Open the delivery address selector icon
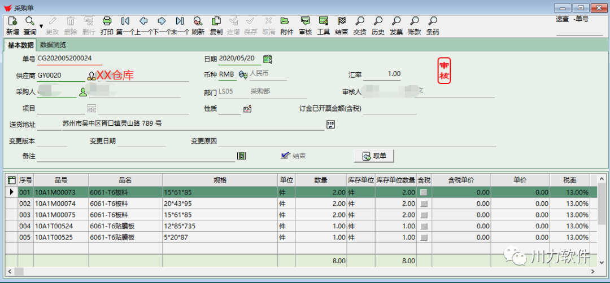The image size is (610, 283). (331, 125)
